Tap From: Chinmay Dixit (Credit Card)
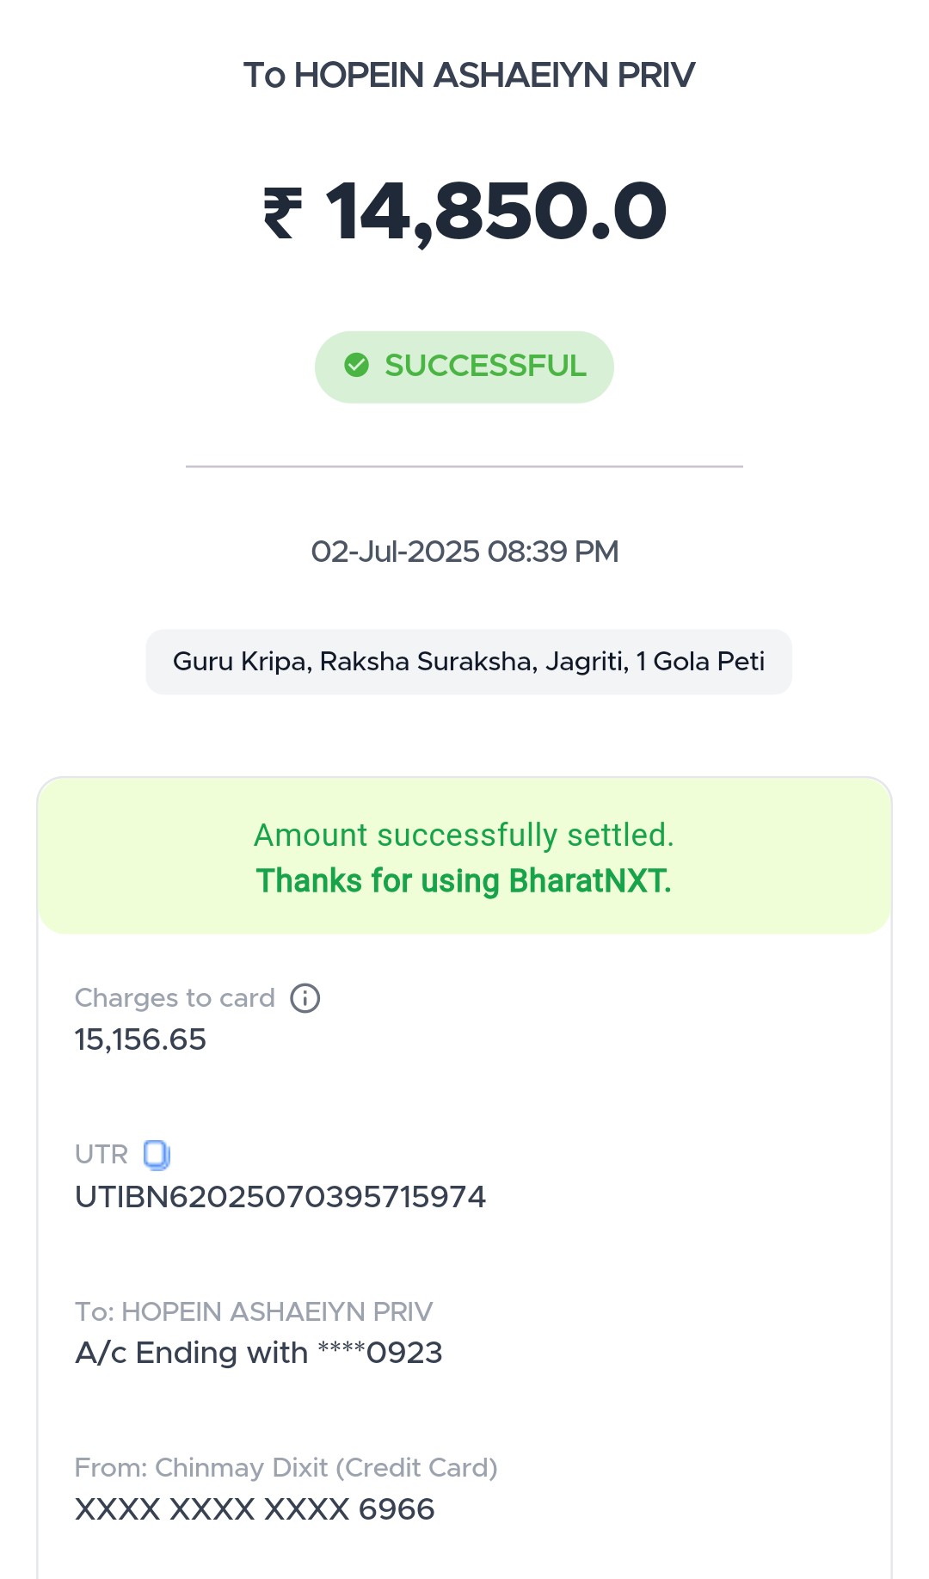 point(286,1468)
